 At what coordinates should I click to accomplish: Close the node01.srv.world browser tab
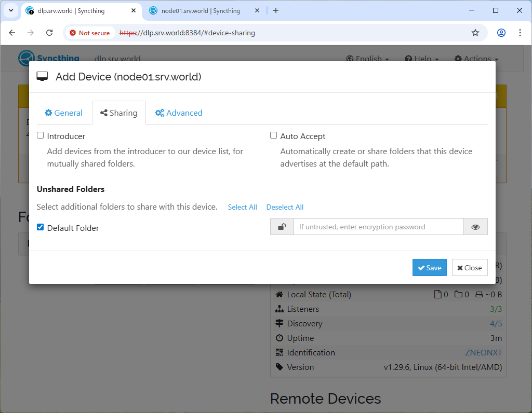point(257,11)
